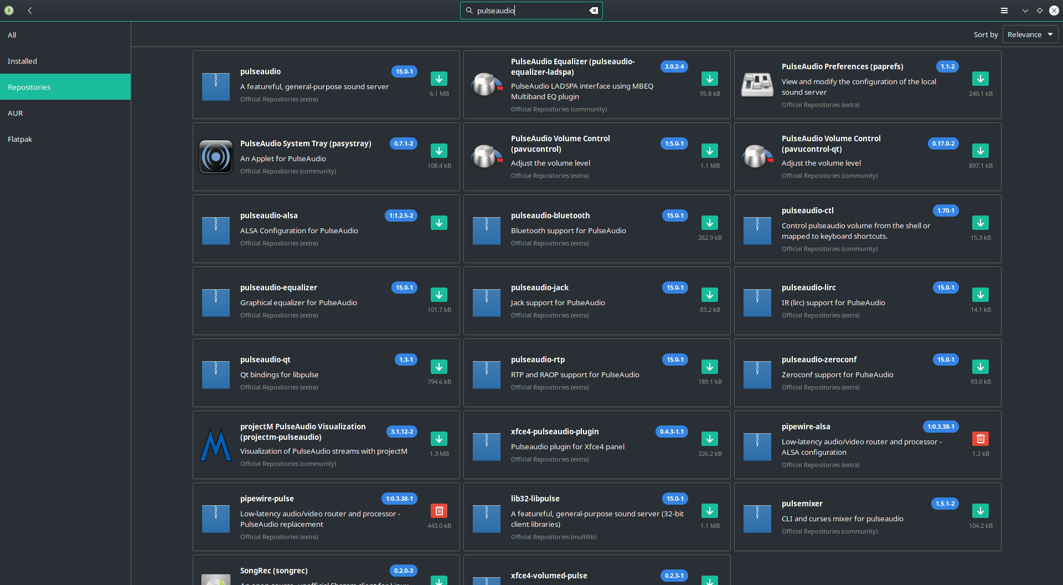Viewport: 1063px width, 585px height.
Task: Open the Sort by Relevance dropdown
Action: (x=1030, y=34)
